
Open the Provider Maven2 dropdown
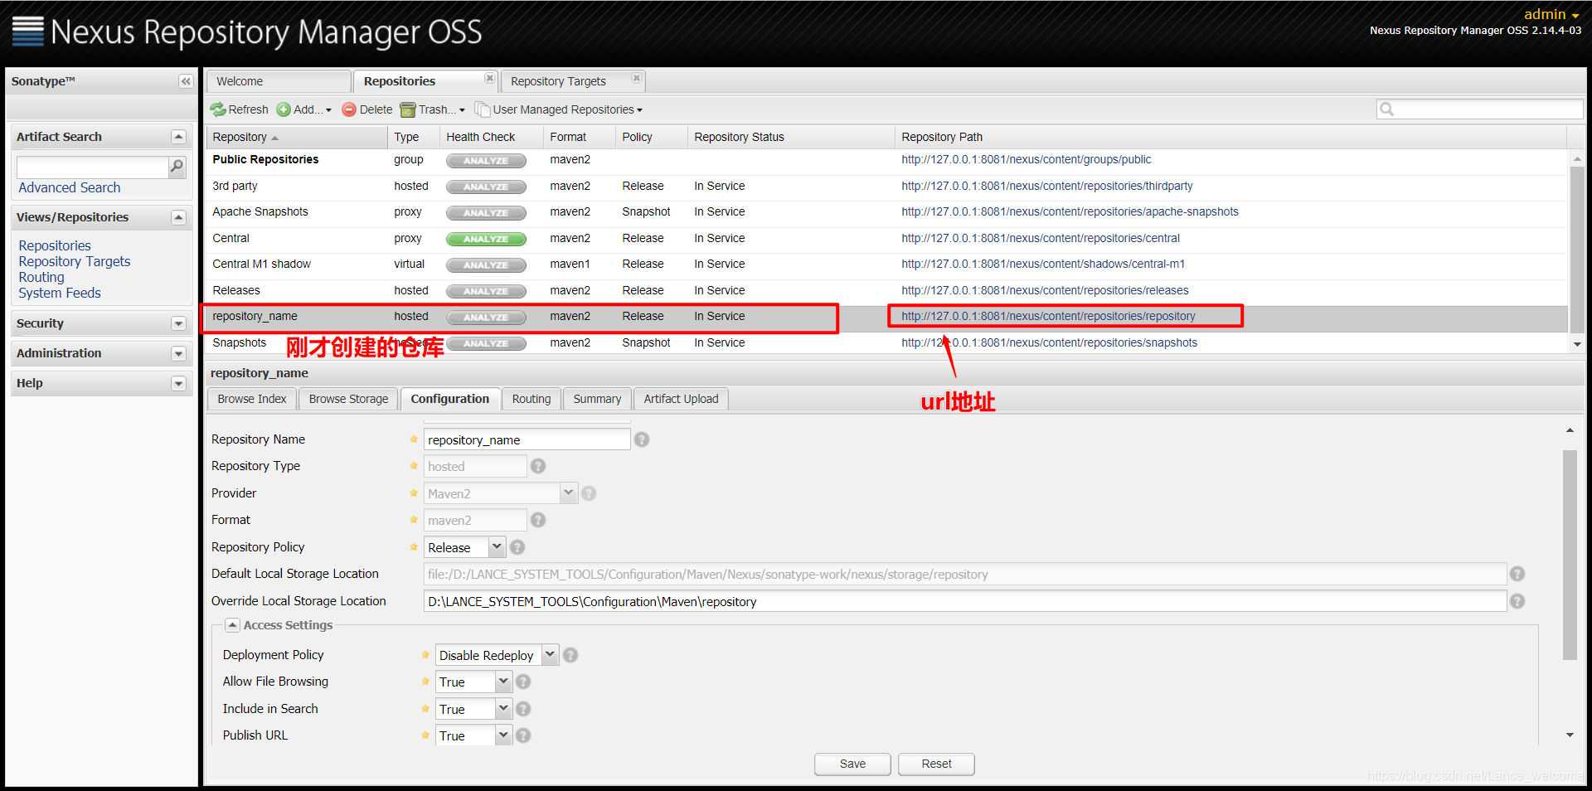(x=568, y=493)
